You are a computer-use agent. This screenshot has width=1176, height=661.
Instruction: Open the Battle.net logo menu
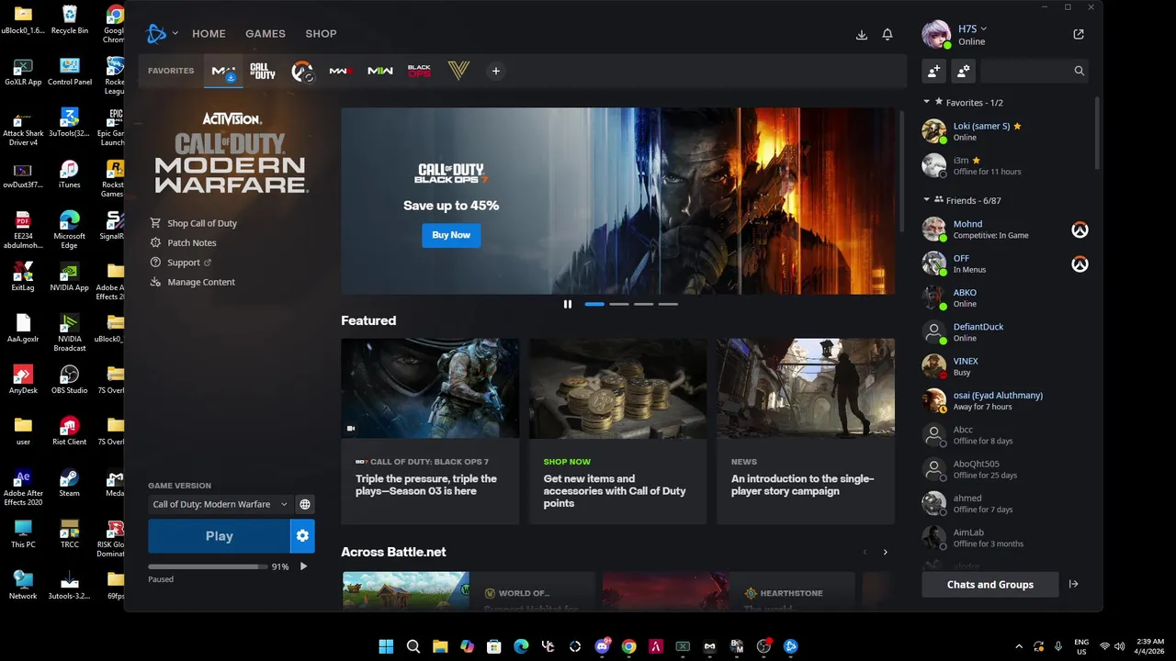(157, 34)
